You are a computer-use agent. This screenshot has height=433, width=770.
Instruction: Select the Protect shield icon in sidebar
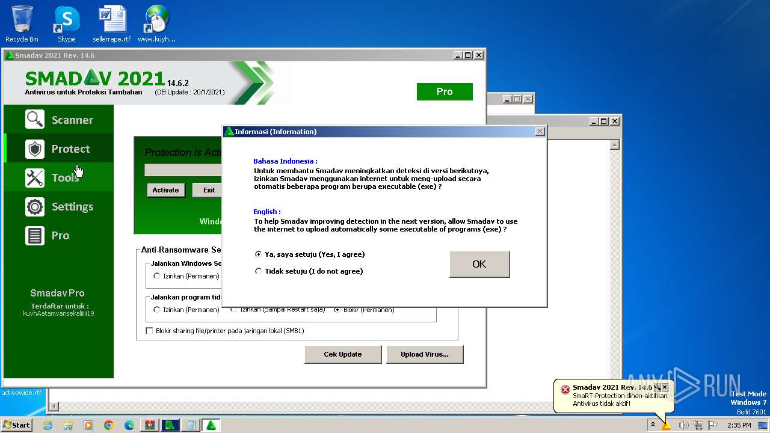click(35, 149)
